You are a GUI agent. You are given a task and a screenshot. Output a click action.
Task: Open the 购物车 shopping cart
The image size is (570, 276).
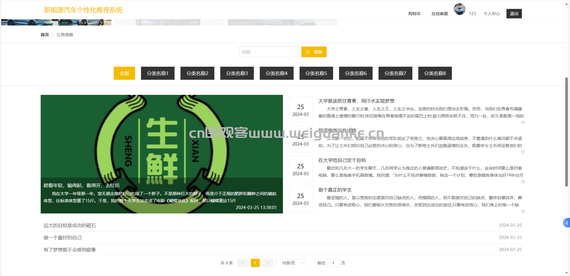point(414,14)
